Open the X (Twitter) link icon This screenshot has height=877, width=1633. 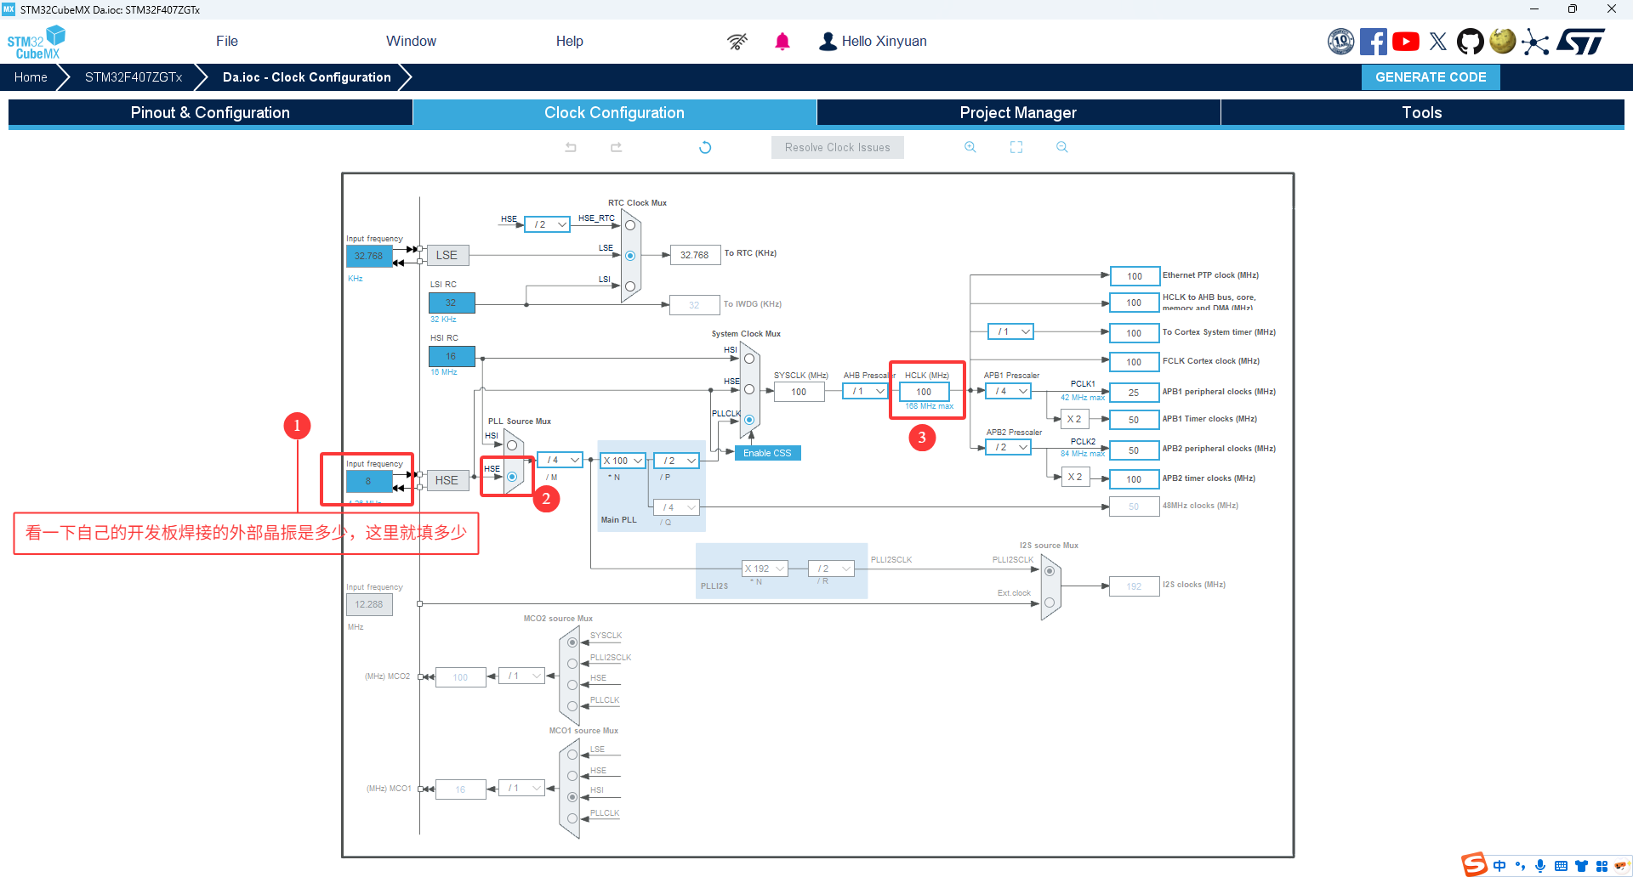click(1438, 42)
